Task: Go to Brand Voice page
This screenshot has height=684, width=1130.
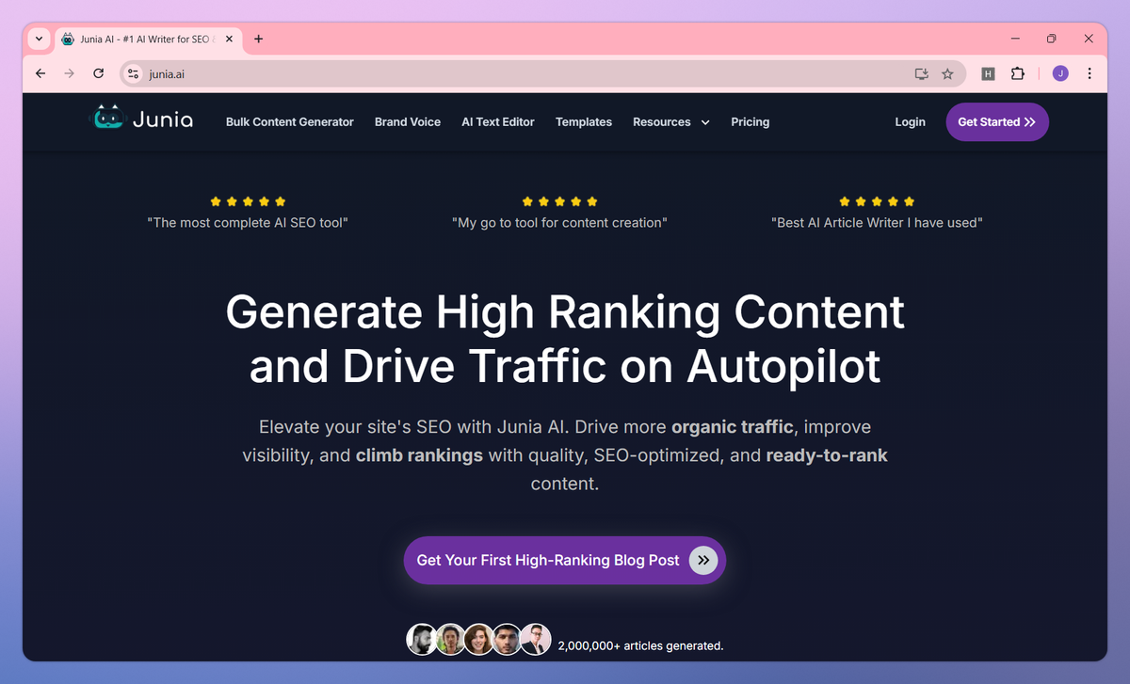Action: click(408, 122)
